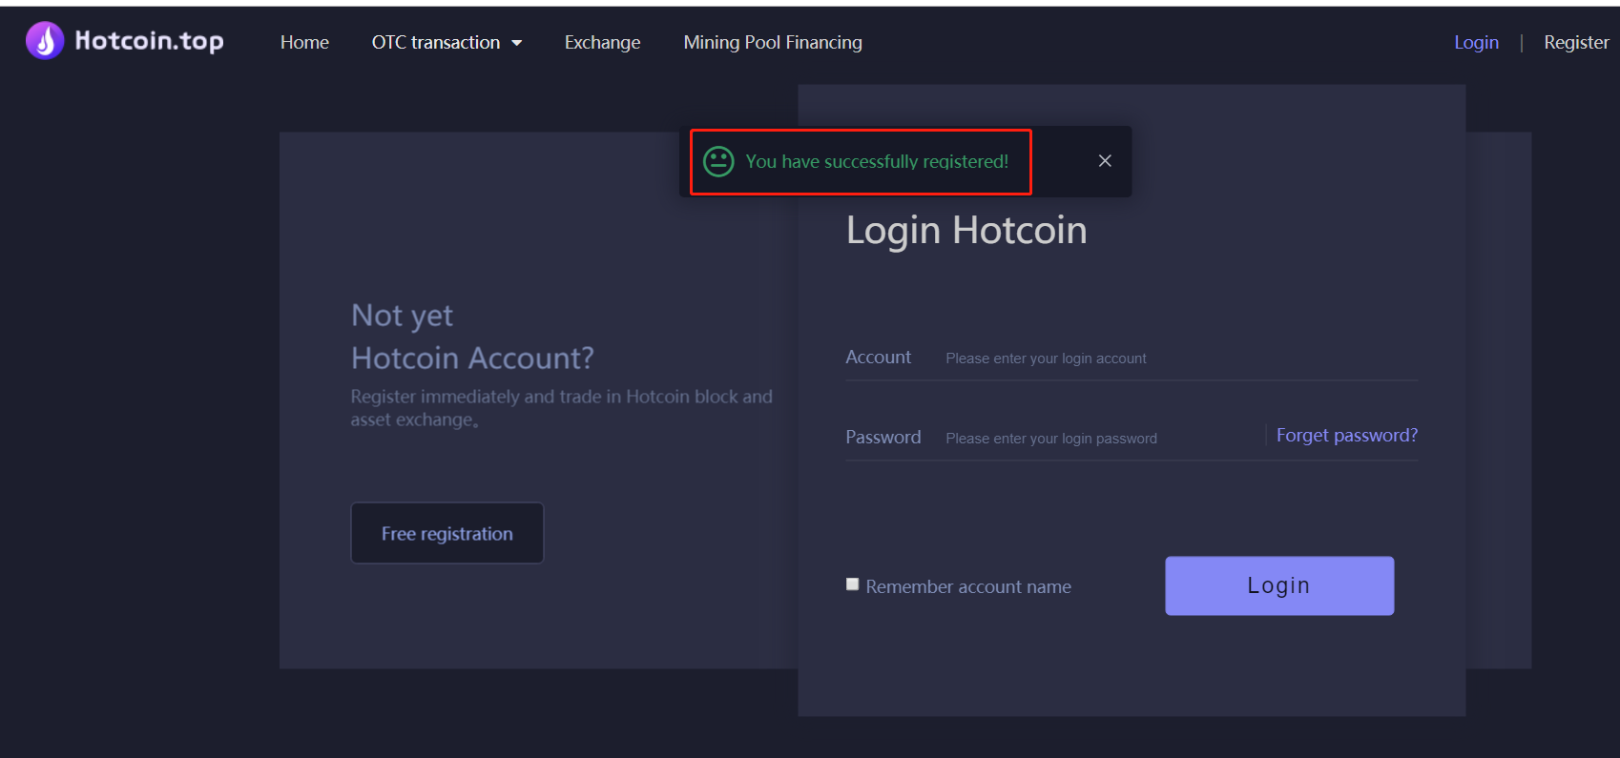This screenshot has height=758, width=1620.
Task: Click the green face icon in the notification
Action: [x=718, y=161]
